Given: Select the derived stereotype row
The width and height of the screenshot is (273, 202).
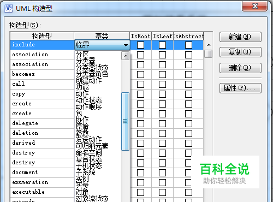Looking at the screenshot, I should pyautogui.click(x=42, y=143).
